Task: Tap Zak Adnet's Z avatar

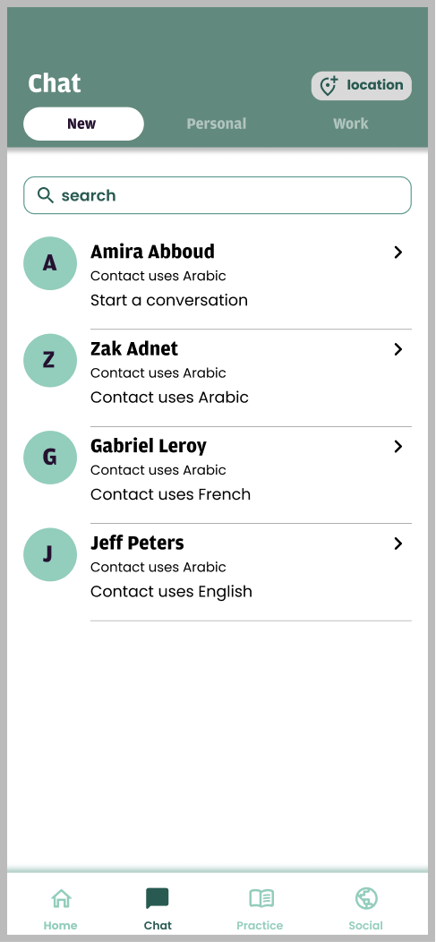Action: pos(50,361)
